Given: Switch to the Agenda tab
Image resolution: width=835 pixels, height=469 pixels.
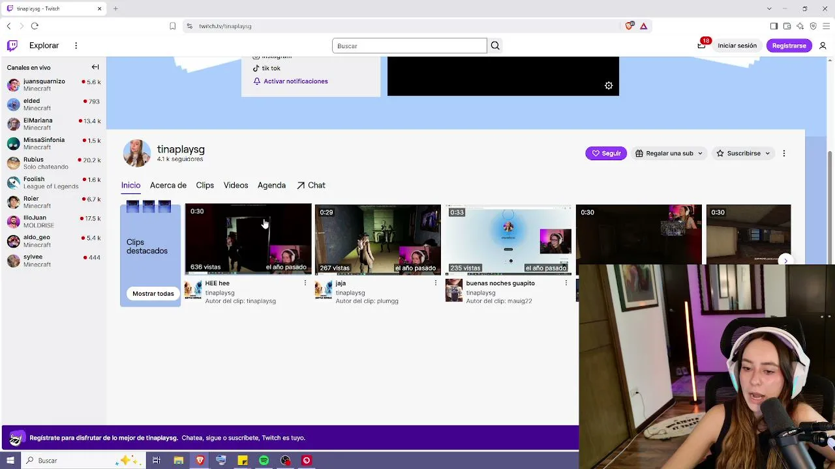Looking at the screenshot, I should [x=271, y=186].
